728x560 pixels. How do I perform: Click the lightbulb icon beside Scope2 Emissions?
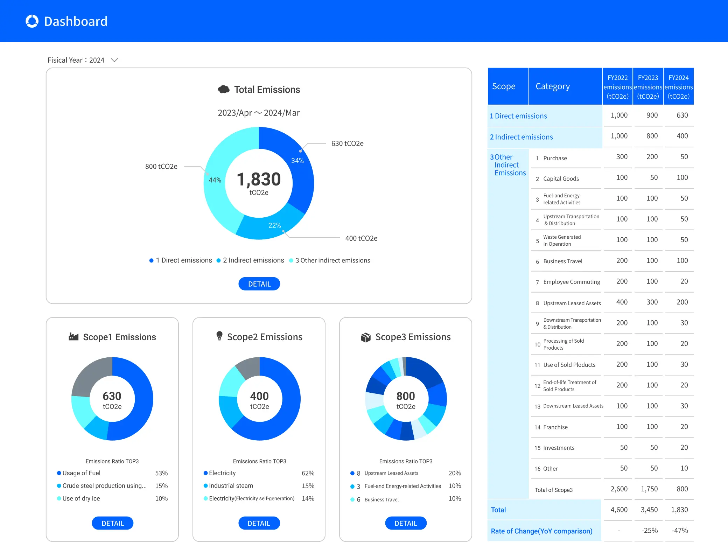click(219, 336)
